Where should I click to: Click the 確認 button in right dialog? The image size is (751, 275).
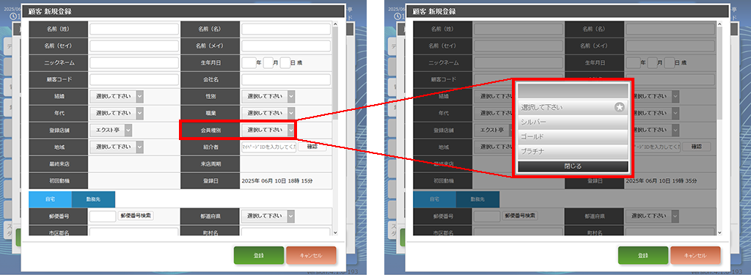(697, 147)
